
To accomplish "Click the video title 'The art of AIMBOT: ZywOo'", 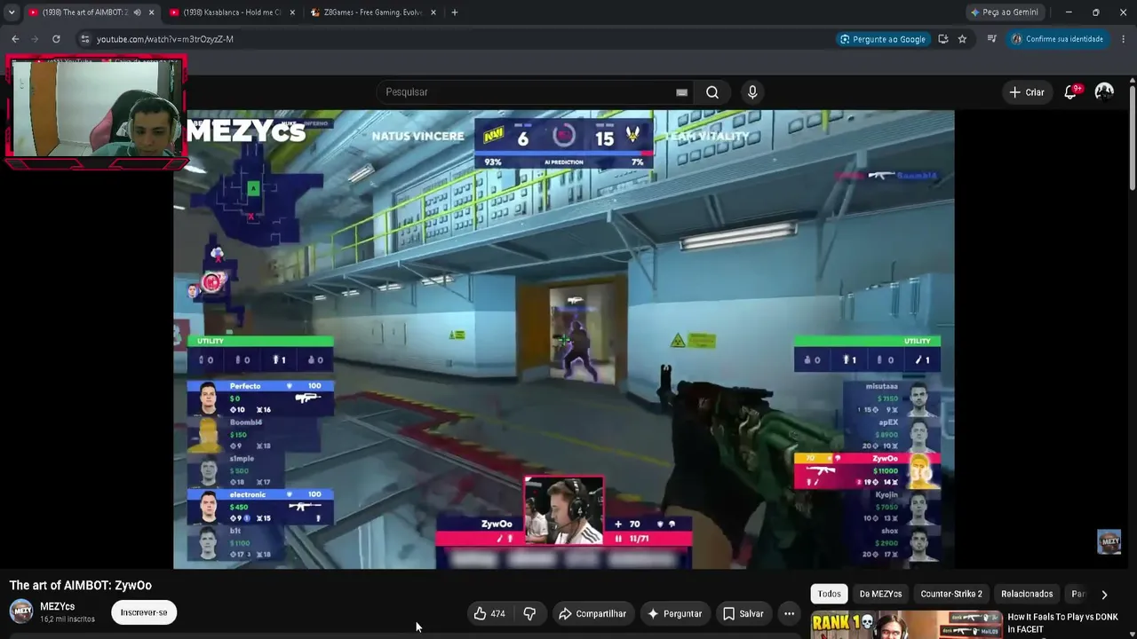I will tap(81, 586).
